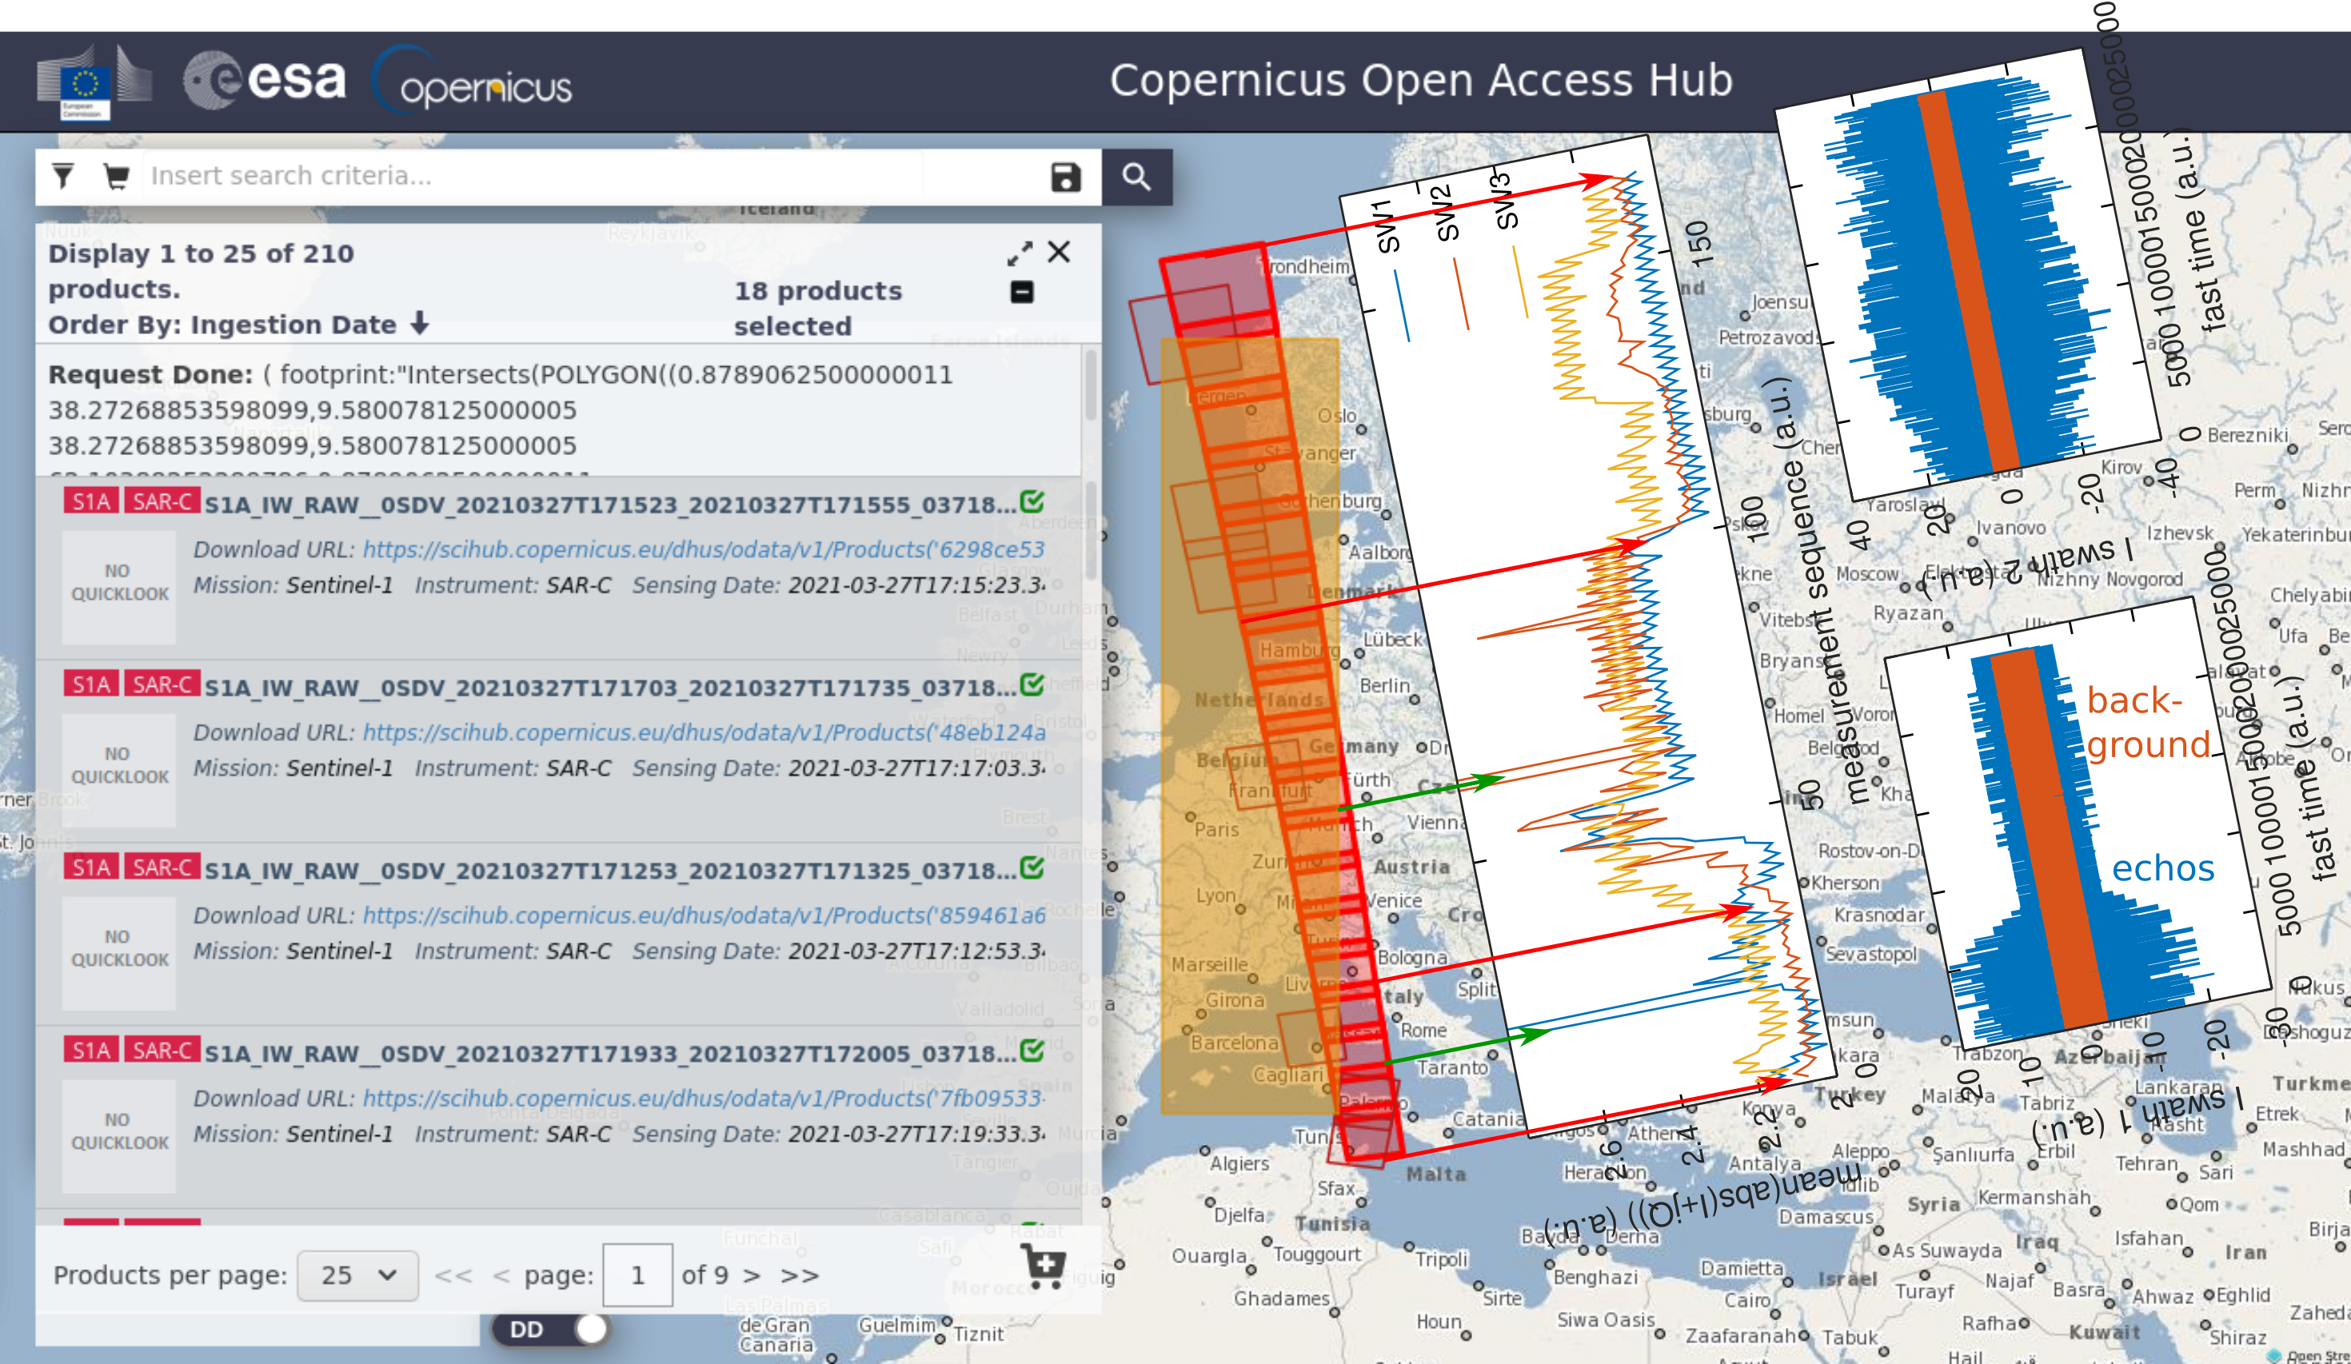Jump to last results page
2351x1364 pixels.
[800, 1275]
